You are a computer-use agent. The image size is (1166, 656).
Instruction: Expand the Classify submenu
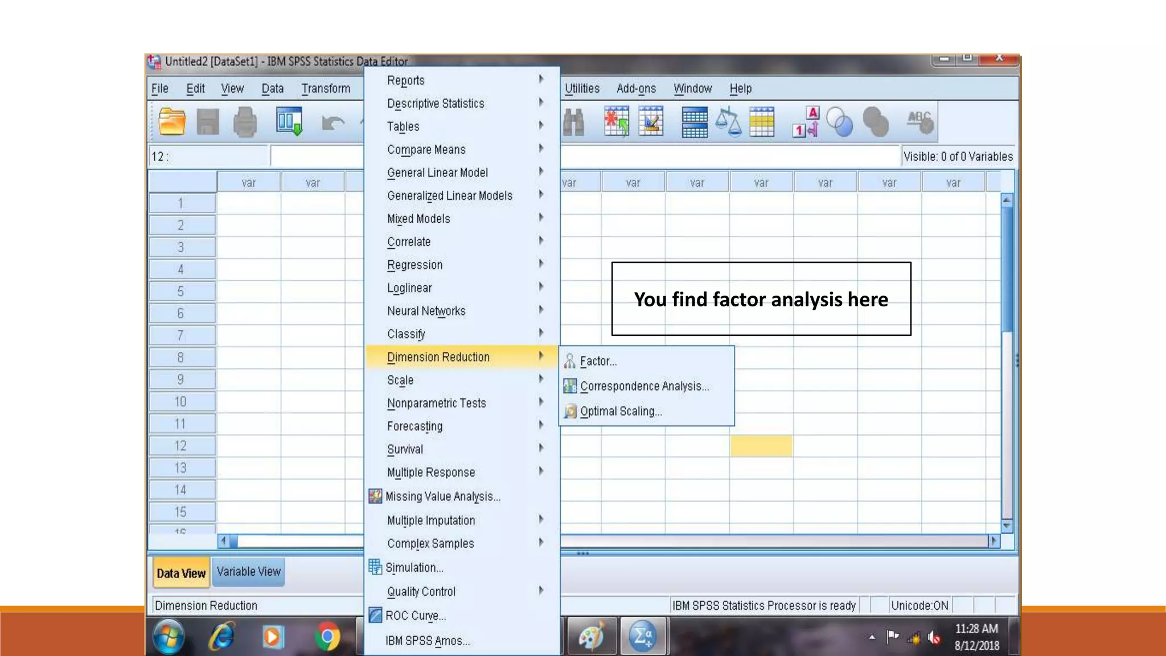[x=461, y=334]
